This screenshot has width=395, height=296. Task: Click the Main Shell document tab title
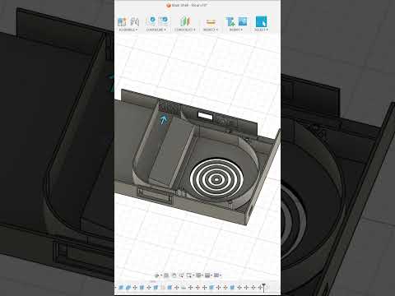[x=189, y=5]
